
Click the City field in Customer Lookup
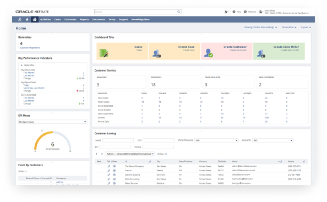[159, 140]
